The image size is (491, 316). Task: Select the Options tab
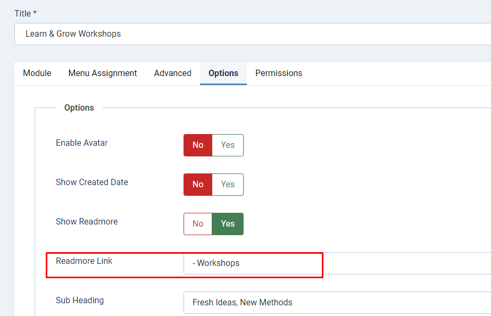click(223, 73)
